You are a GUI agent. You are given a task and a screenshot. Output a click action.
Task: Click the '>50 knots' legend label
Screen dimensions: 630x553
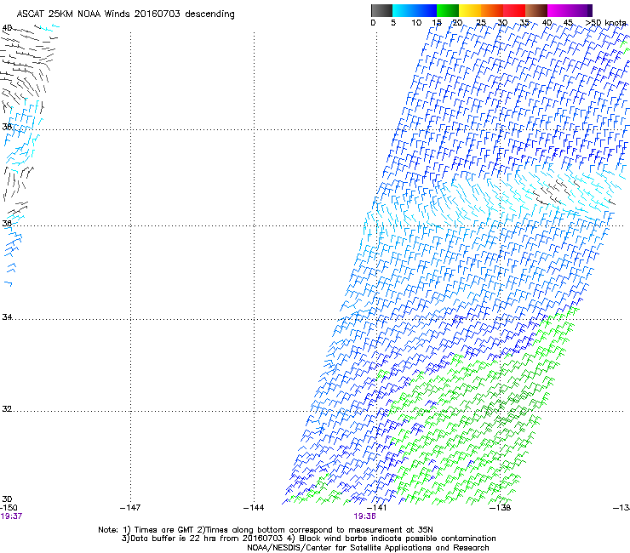[x=606, y=23]
